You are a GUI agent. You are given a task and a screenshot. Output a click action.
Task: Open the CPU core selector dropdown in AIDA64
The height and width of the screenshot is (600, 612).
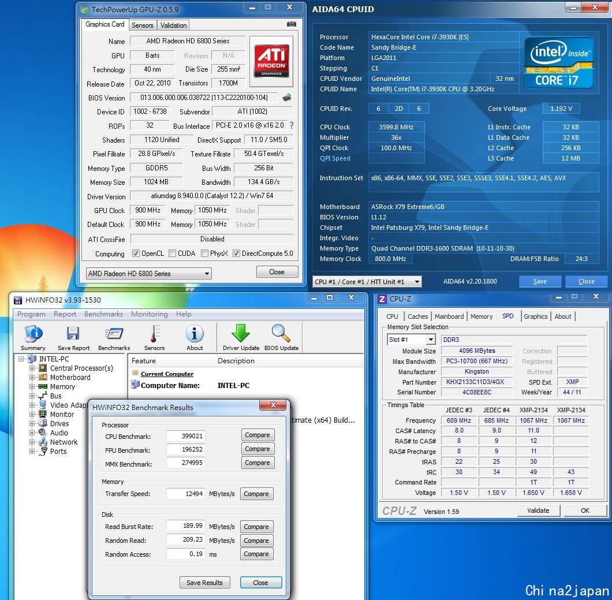click(x=367, y=281)
